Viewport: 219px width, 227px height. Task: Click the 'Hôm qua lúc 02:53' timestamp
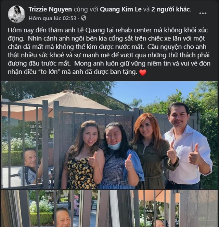pos(52,18)
